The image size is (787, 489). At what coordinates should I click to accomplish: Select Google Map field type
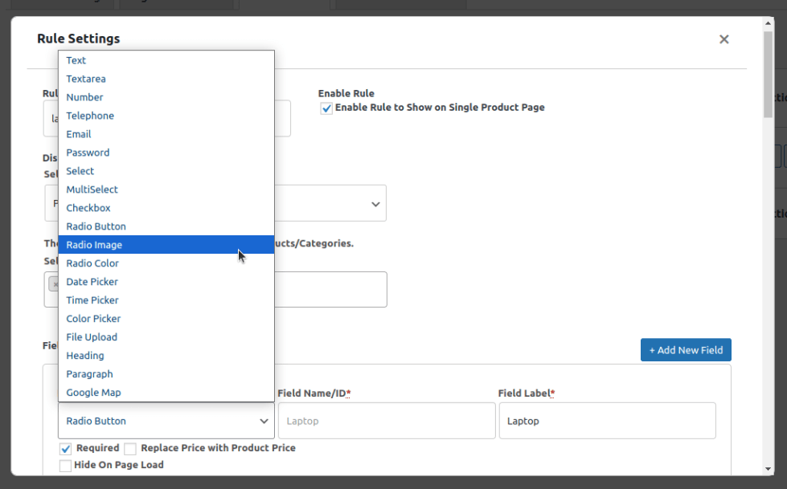[x=93, y=393]
